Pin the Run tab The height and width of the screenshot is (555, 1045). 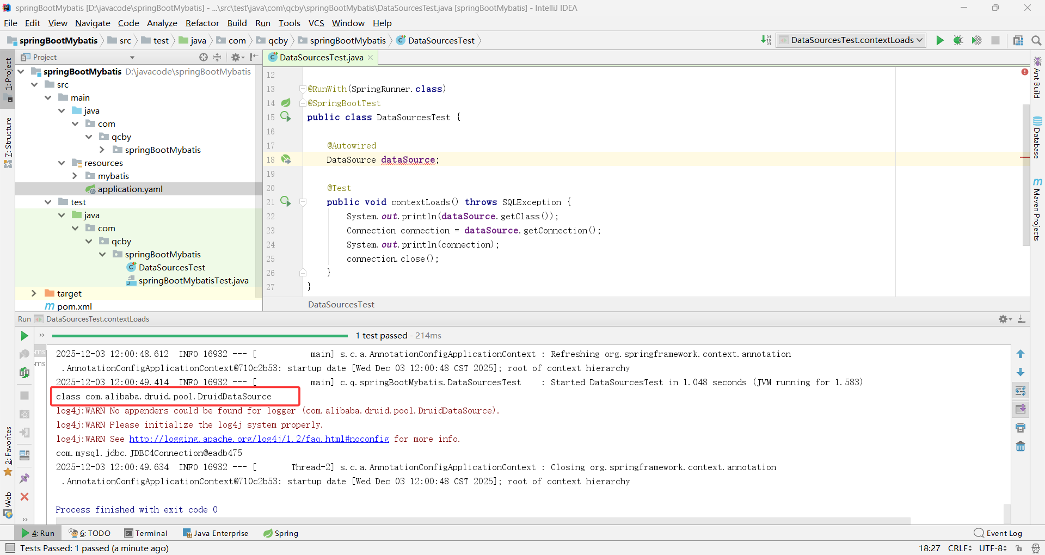[24, 478]
